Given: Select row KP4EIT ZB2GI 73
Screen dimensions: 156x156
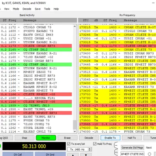Looking at the screenshot, I should (36, 72).
